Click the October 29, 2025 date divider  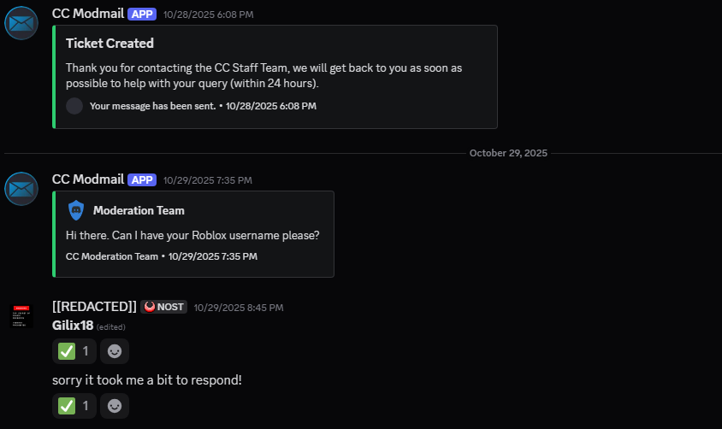(x=508, y=153)
